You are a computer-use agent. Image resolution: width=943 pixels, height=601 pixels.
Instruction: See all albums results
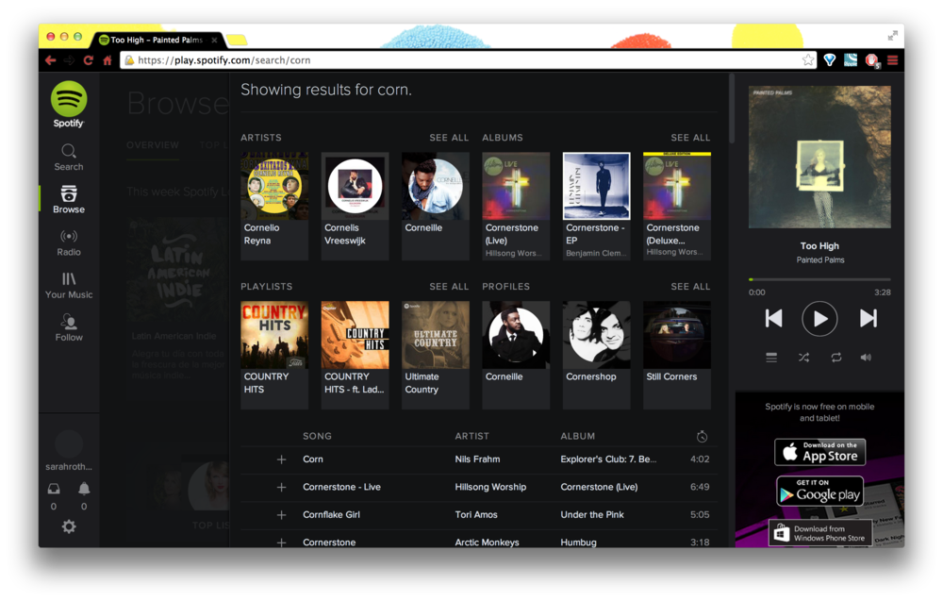click(x=690, y=138)
